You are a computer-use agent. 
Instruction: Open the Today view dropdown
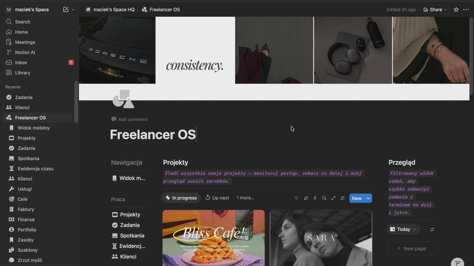pos(403,229)
